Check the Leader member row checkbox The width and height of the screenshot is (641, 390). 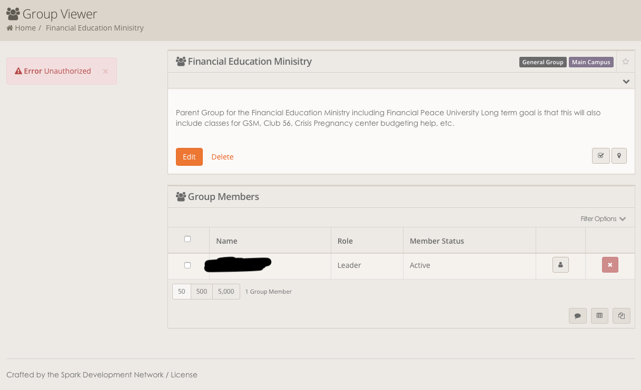[x=188, y=265]
